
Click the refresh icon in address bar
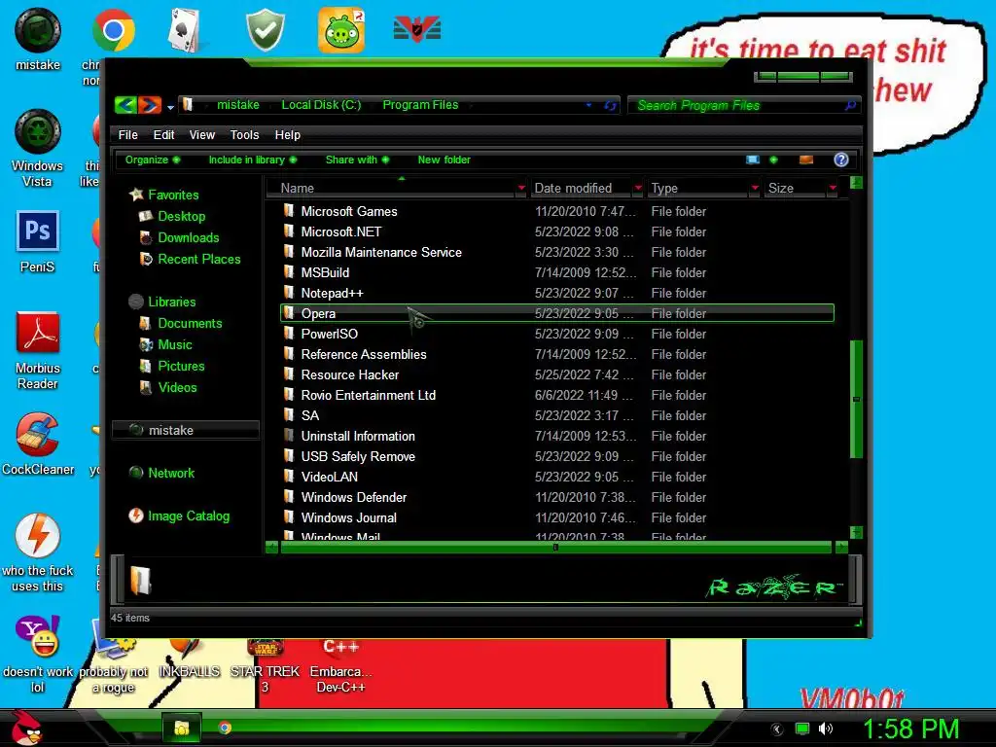pos(611,105)
